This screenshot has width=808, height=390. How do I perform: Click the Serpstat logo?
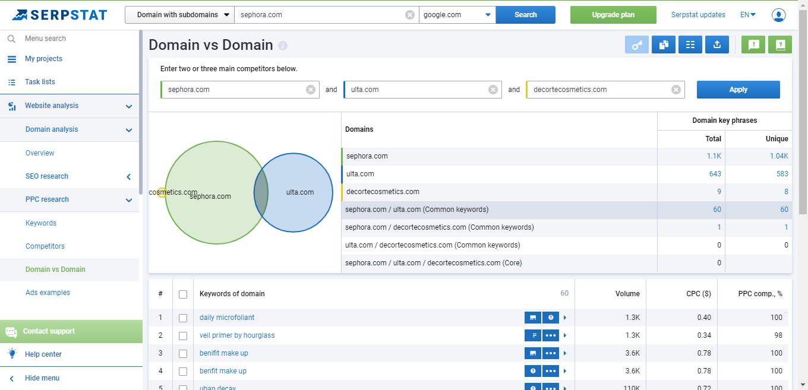point(59,15)
